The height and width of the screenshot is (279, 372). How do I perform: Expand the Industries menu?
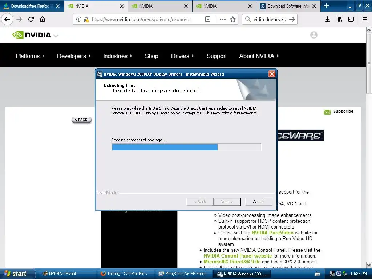click(x=117, y=56)
